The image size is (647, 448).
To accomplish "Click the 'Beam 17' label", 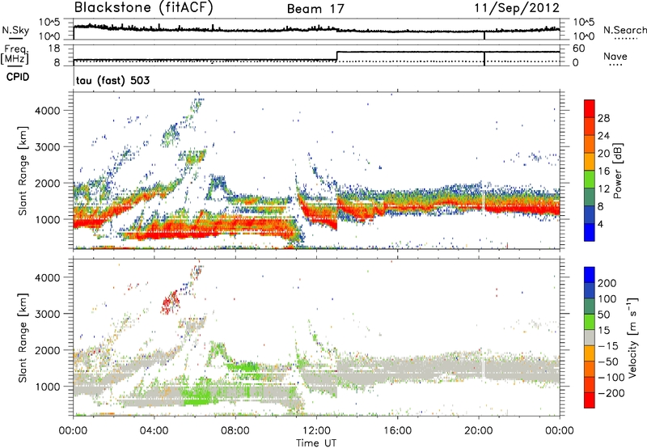I will [315, 9].
